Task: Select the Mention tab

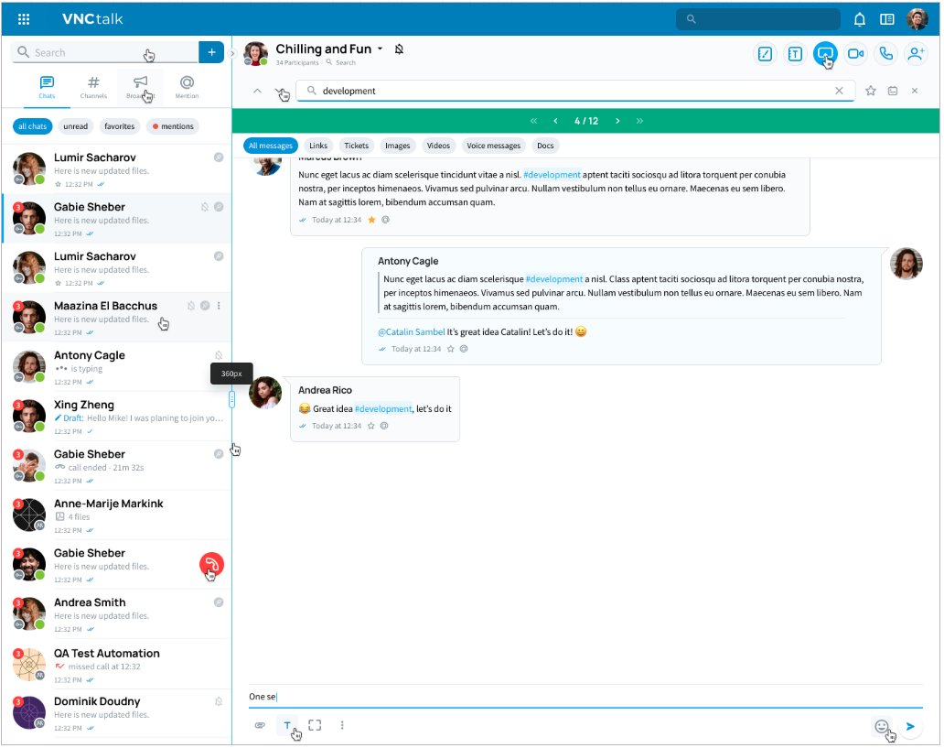Action: tap(187, 87)
